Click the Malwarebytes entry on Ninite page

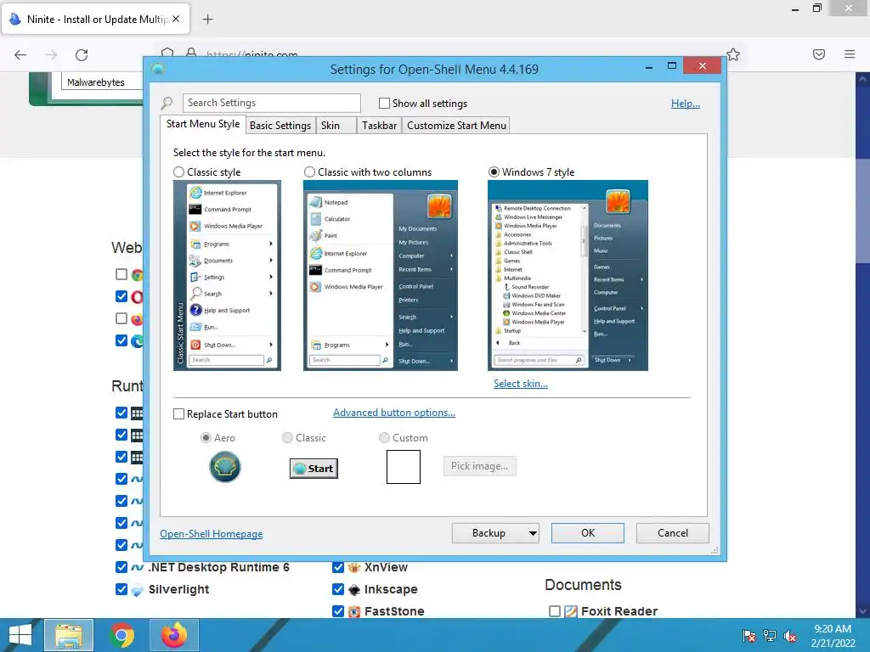(x=96, y=82)
